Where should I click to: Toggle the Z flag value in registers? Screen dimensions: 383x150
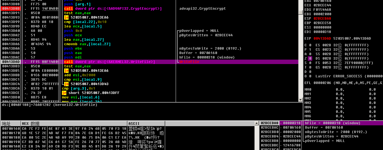click(310, 59)
